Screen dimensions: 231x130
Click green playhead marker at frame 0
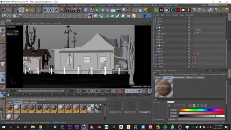[x=9, y=95]
